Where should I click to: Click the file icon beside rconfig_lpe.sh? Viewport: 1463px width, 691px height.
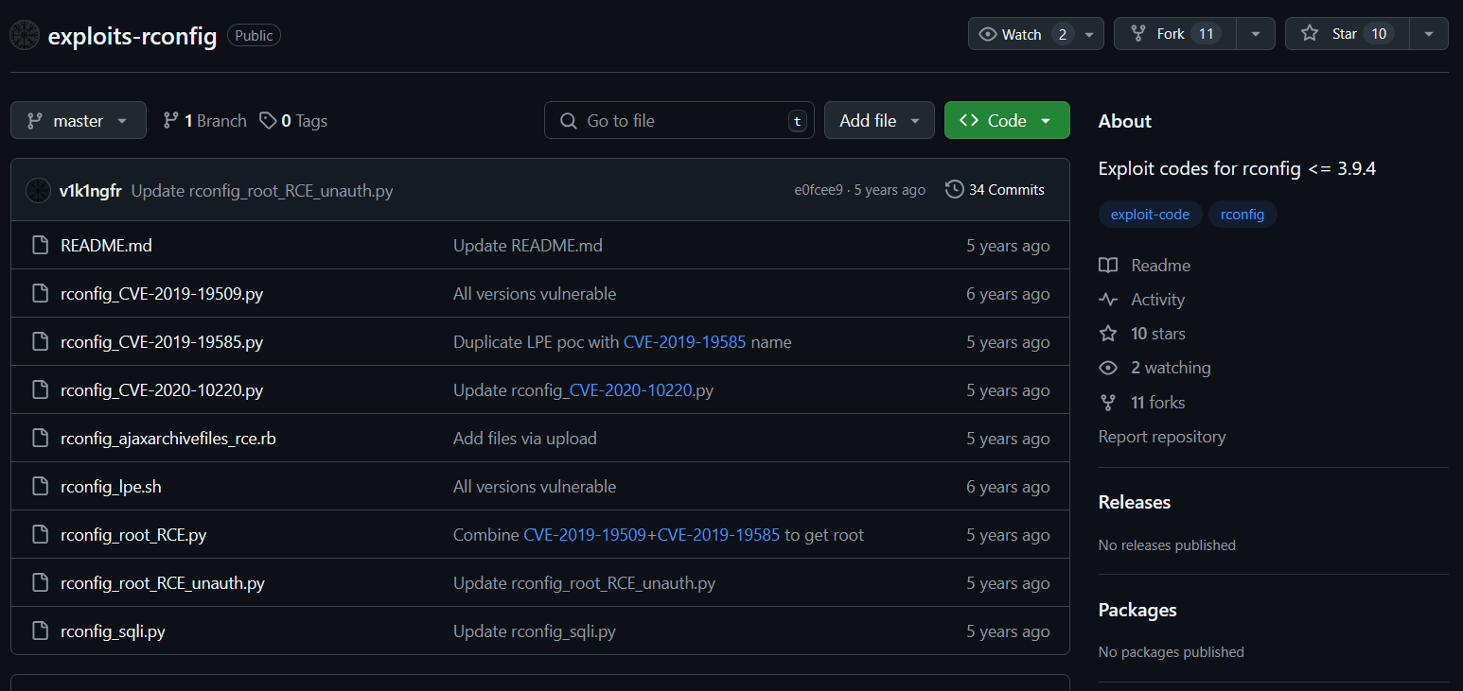(x=40, y=487)
